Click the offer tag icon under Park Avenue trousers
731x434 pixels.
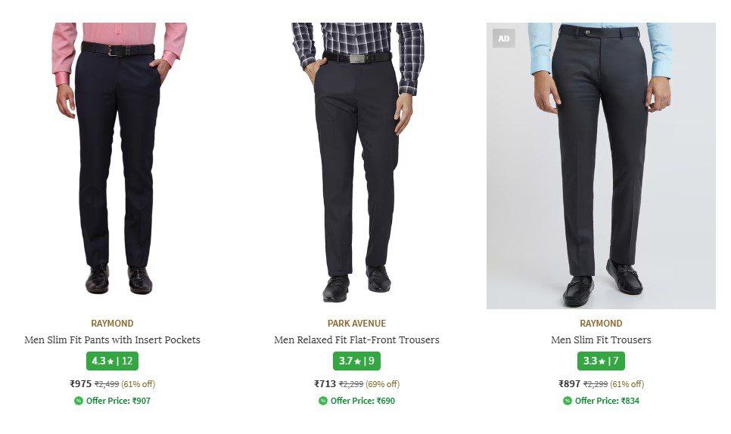[323, 401]
